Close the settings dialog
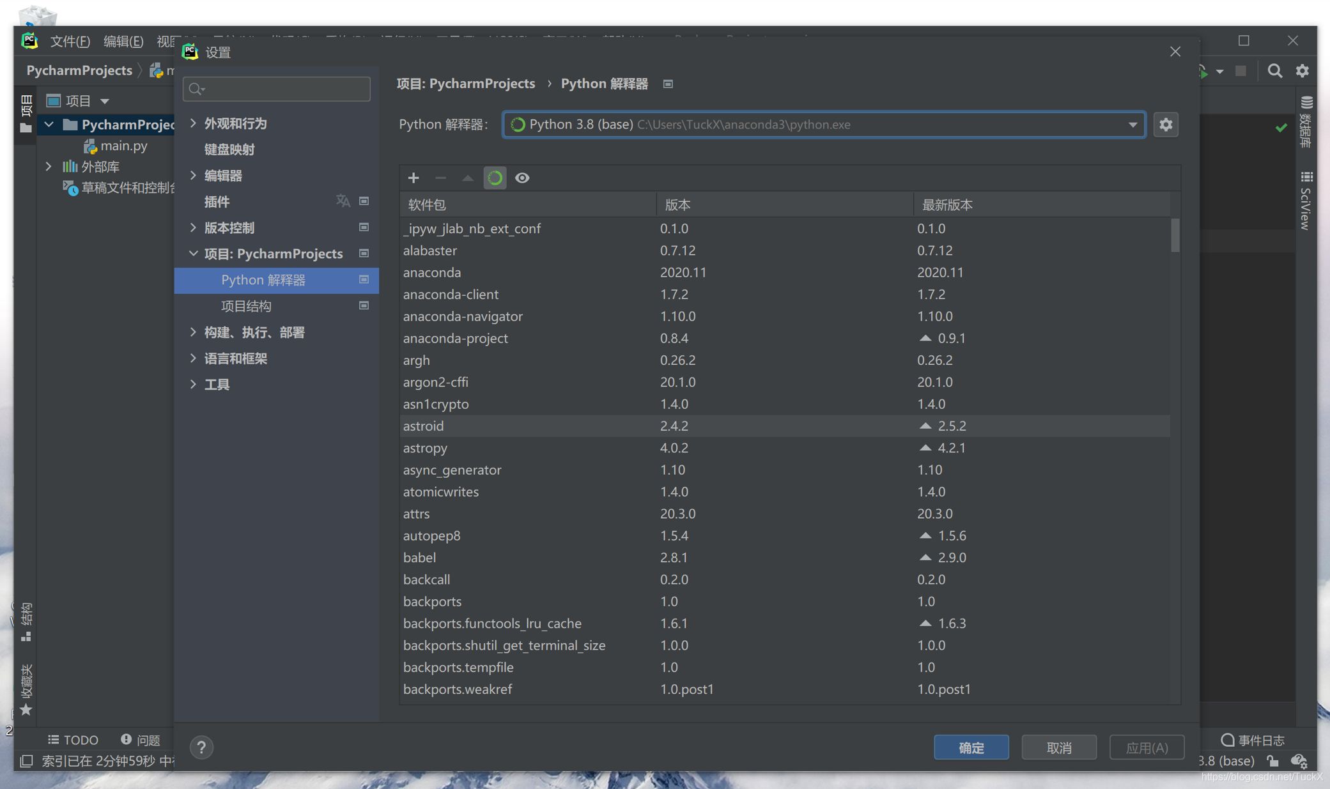This screenshot has width=1330, height=789. [1175, 52]
